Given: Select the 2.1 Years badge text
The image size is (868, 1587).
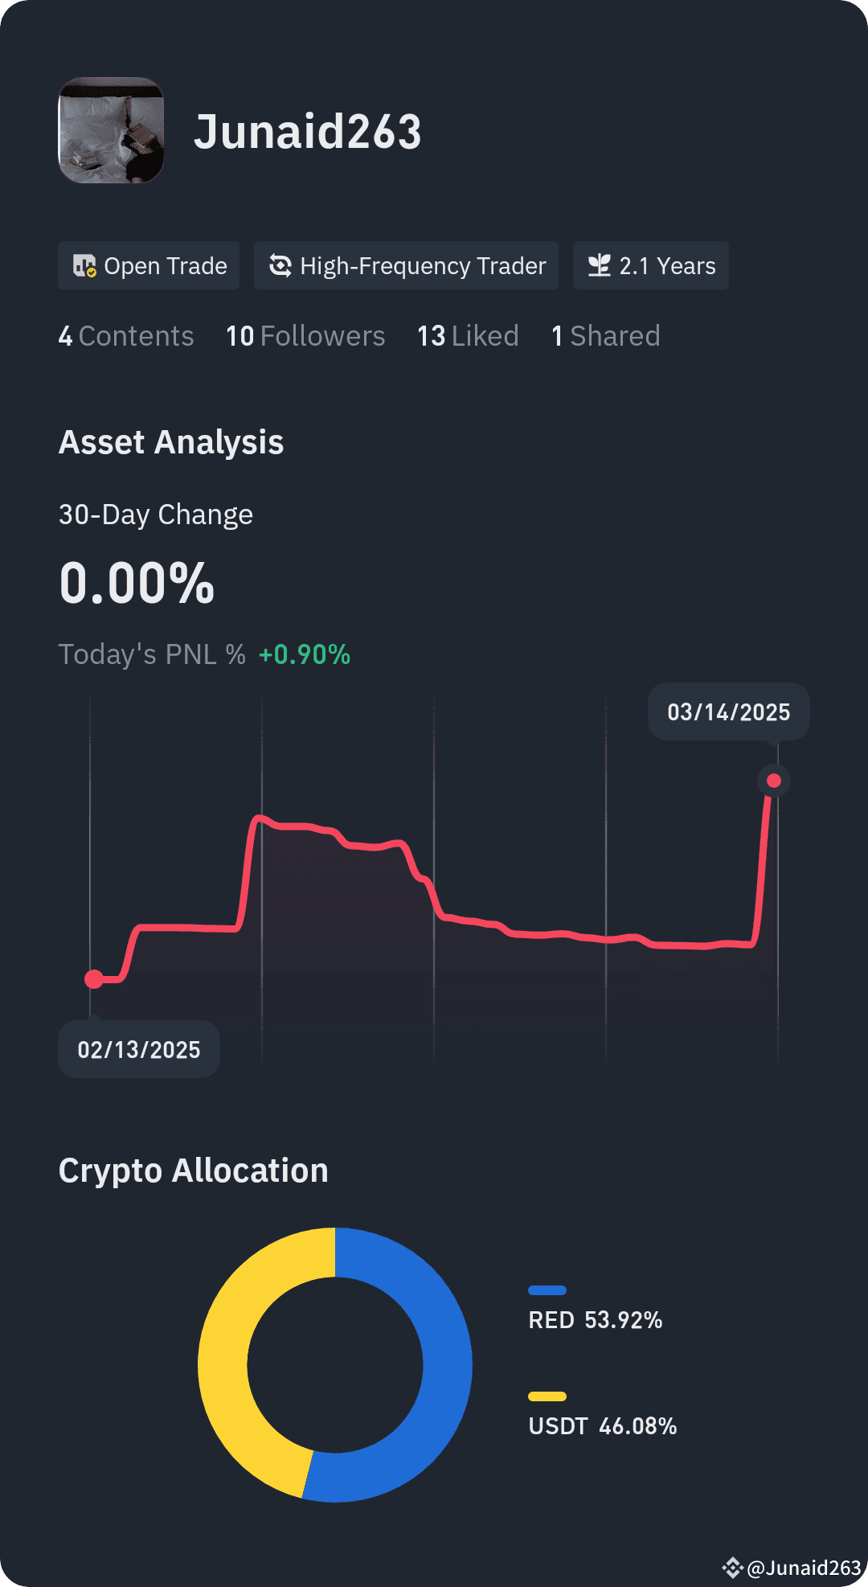Looking at the screenshot, I should pyautogui.click(x=667, y=266).
